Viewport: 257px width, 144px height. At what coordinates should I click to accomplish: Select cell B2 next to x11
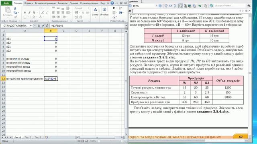pos(51,39)
